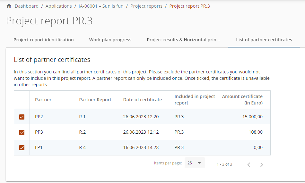This screenshot has height=183, width=305.
Task: Go to IA-00001 – Sun is fun breadcrumb
Action: click(101, 6)
